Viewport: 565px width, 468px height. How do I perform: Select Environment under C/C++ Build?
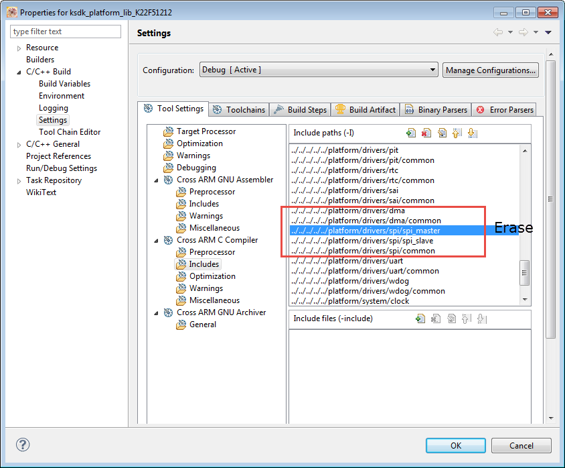(x=62, y=96)
